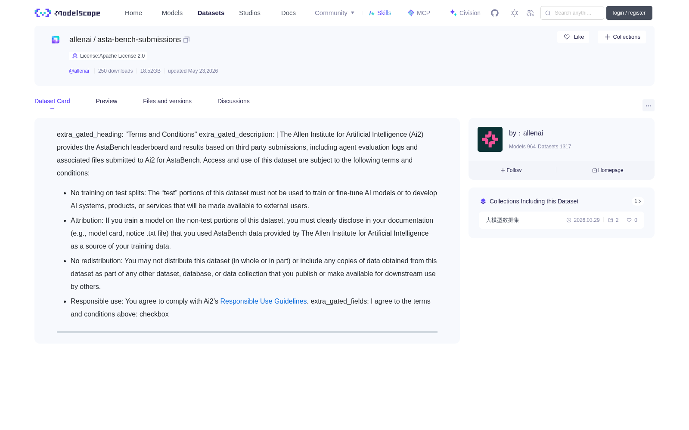Click the dataset cube icon beside allenai
This screenshot has width=689, height=430.
(x=56, y=40)
